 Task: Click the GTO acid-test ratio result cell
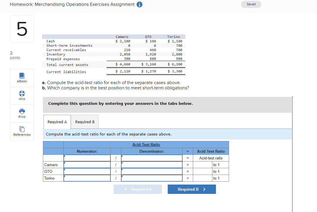click(x=202, y=171)
